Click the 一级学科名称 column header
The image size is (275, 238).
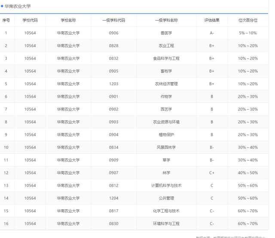pyautogui.click(x=166, y=20)
